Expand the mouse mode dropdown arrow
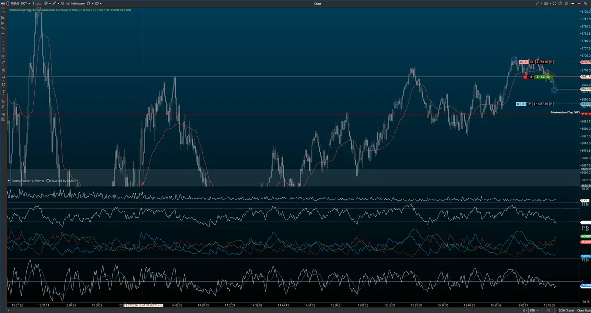The width and height of the screenshot is (591, 313). coord(92,4)
